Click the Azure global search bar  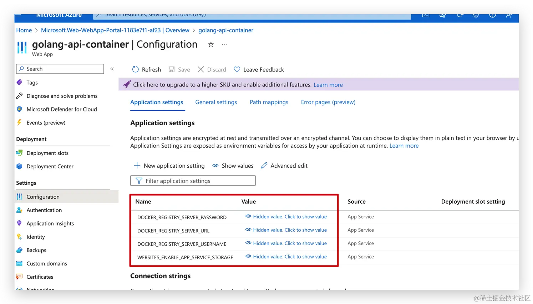[252, 16]
